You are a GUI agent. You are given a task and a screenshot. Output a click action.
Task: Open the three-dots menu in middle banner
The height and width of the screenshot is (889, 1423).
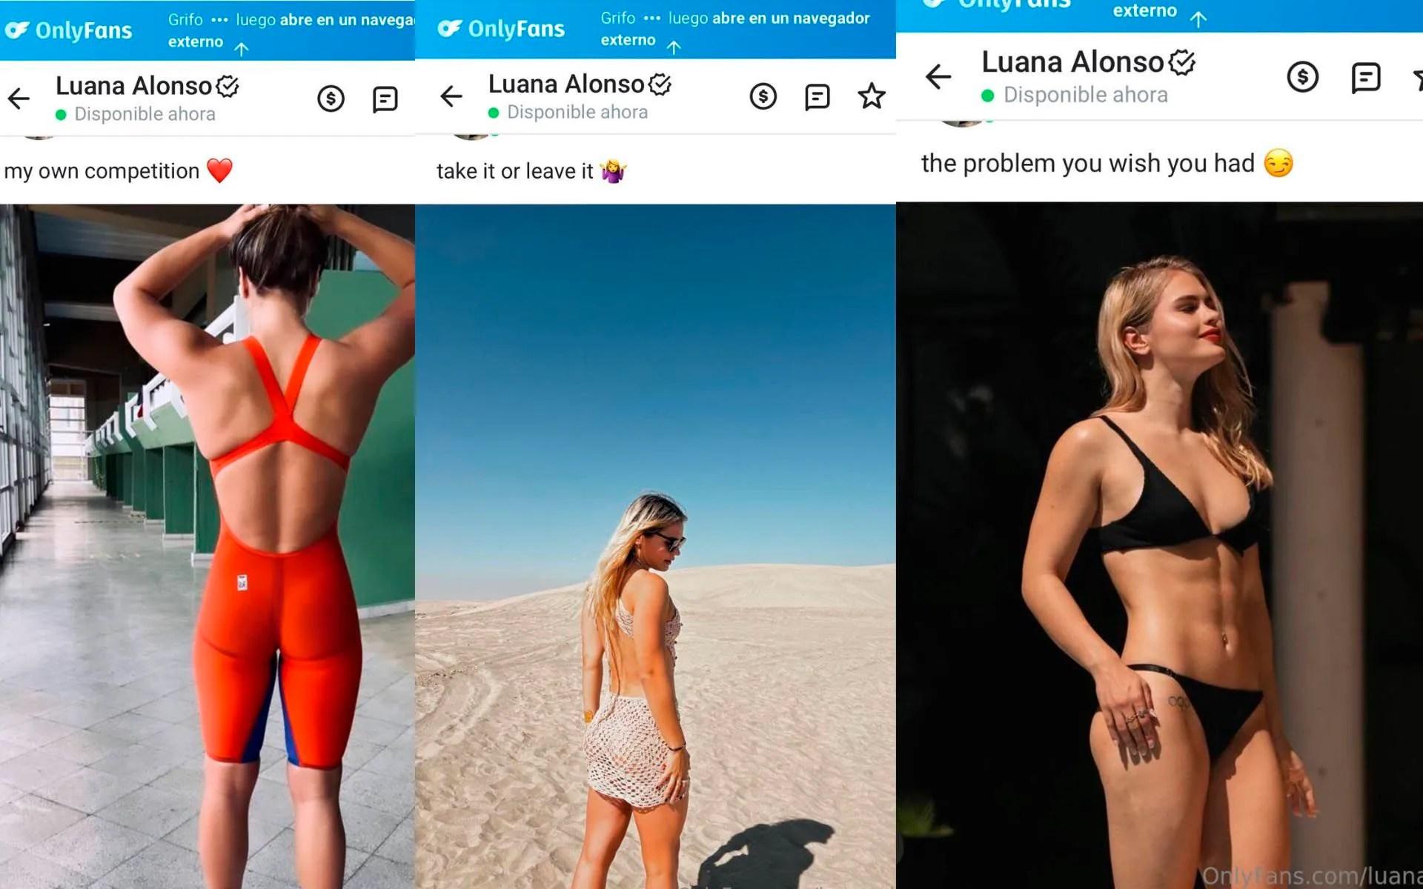click(x=652, y=18)
